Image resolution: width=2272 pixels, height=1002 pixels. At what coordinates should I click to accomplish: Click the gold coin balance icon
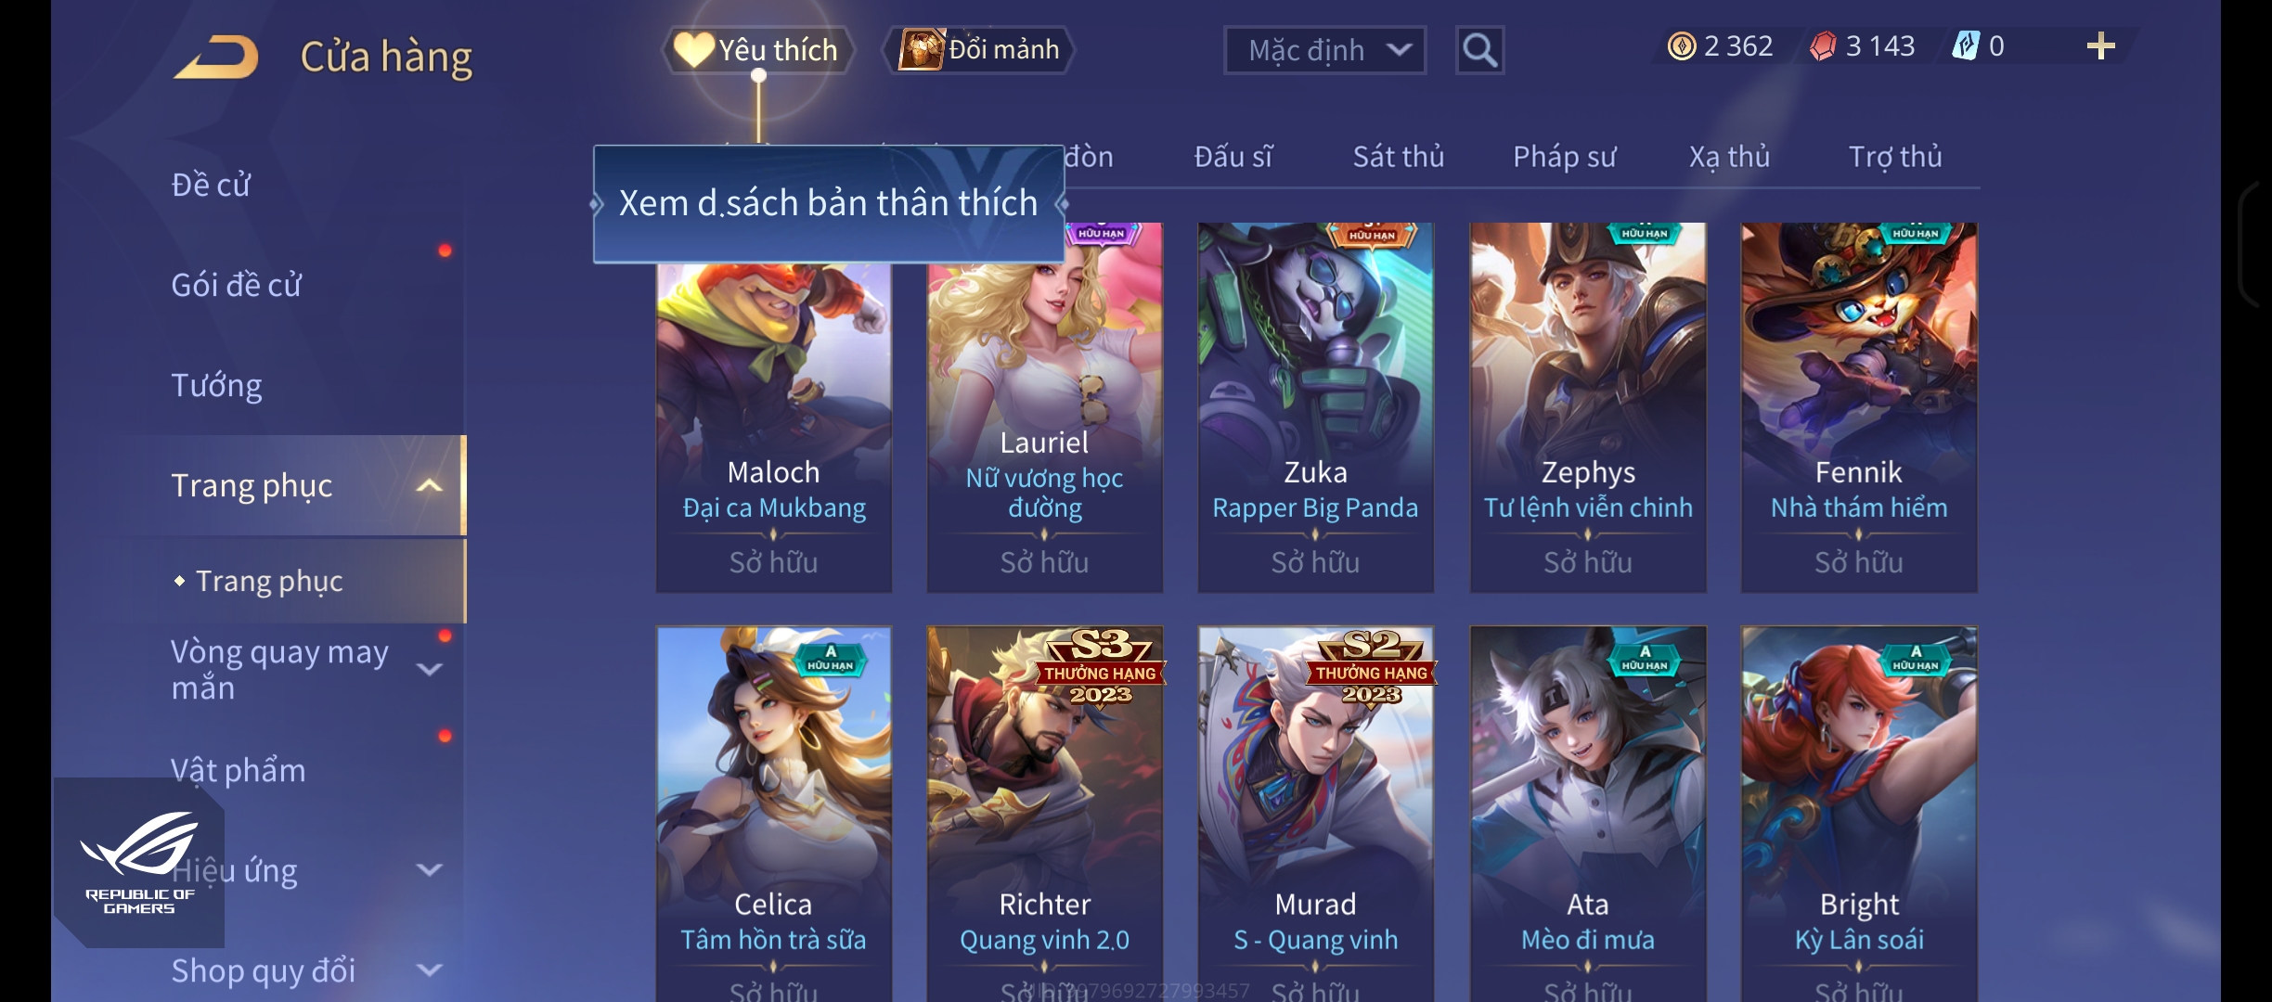tap(1681, 46)
